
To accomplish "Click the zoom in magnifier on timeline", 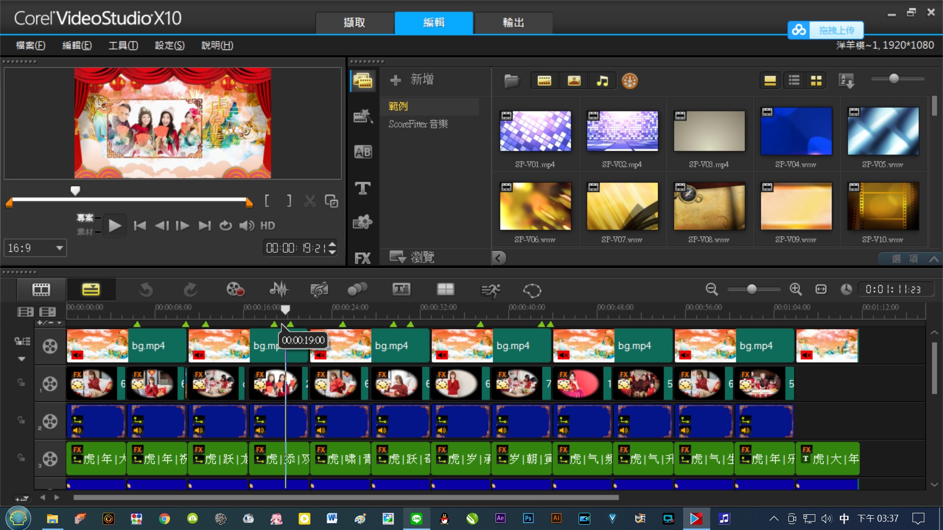I will [x=796, y=290].
